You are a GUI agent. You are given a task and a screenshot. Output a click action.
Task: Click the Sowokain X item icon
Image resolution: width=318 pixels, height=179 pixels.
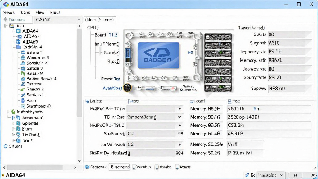tap(23, 63)
